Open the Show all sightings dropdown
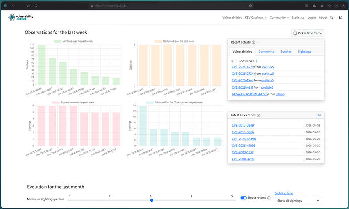349x209 pixels. point(298,201)
